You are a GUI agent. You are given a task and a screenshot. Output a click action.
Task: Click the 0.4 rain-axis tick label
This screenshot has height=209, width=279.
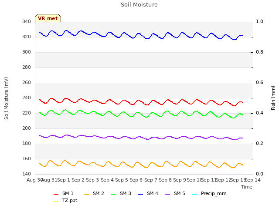coord(259,113)
